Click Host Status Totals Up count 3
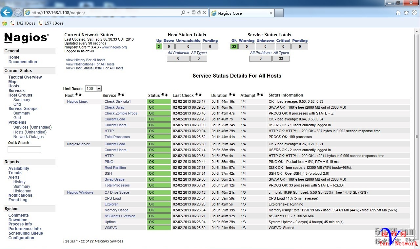This screenshot has width=420, height=249. [159, 46]
